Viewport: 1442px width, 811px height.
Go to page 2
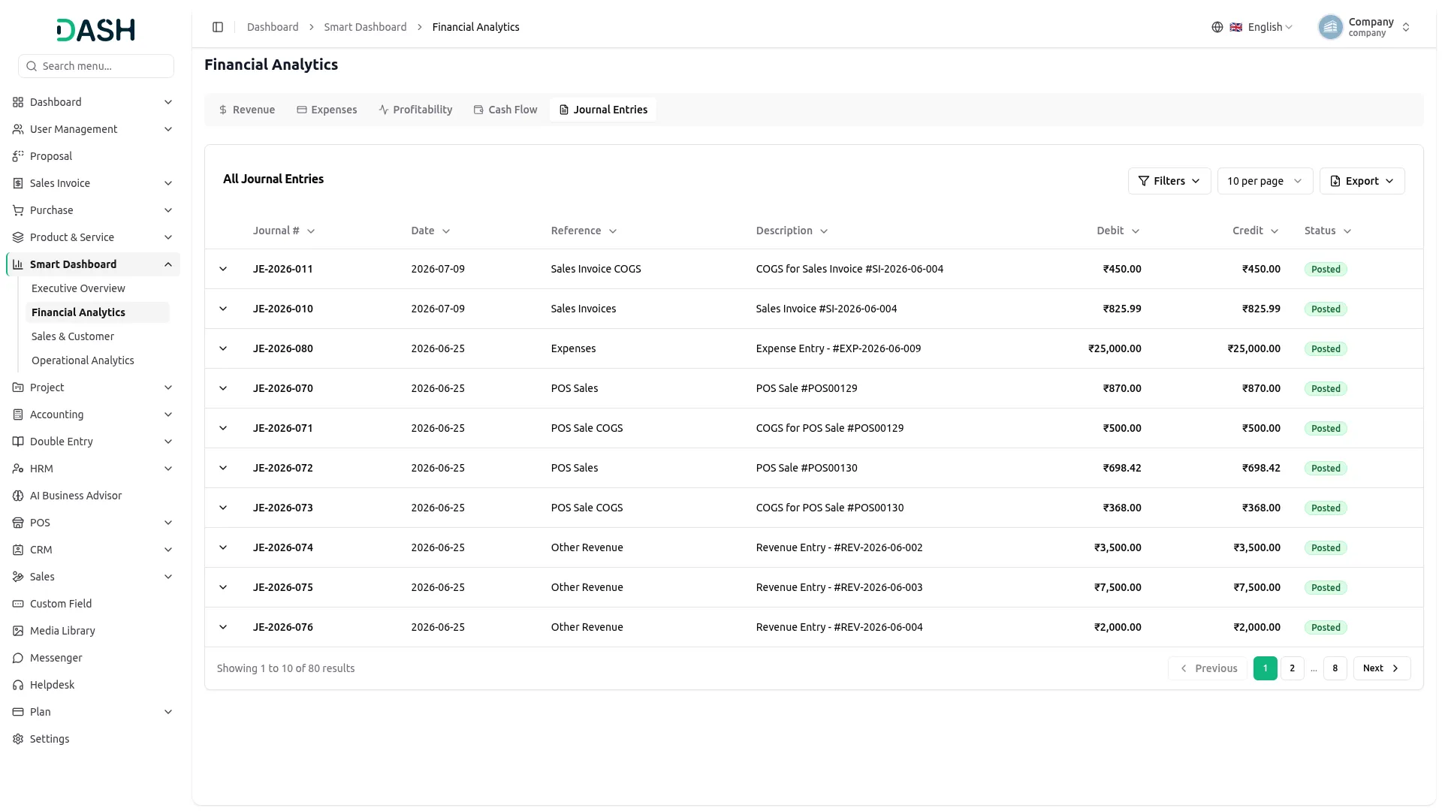(1292, 668)
